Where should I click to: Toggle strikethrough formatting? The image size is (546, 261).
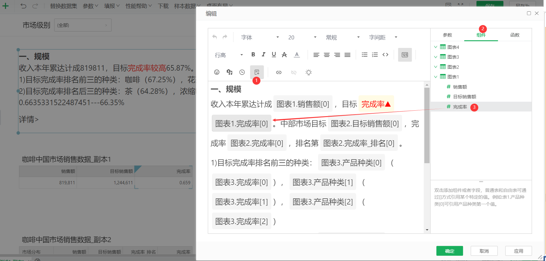point(284,54)
